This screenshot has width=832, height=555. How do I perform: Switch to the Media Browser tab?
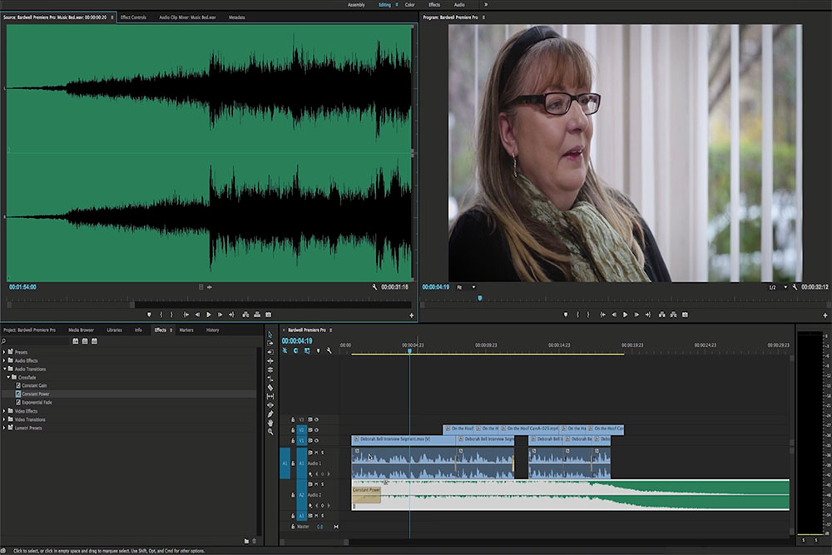80,330
